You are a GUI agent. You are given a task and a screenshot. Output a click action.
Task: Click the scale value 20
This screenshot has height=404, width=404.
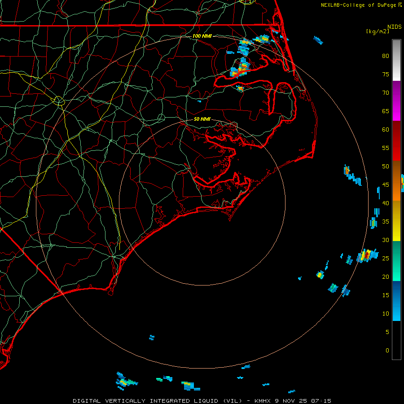(x=386, y=277)
